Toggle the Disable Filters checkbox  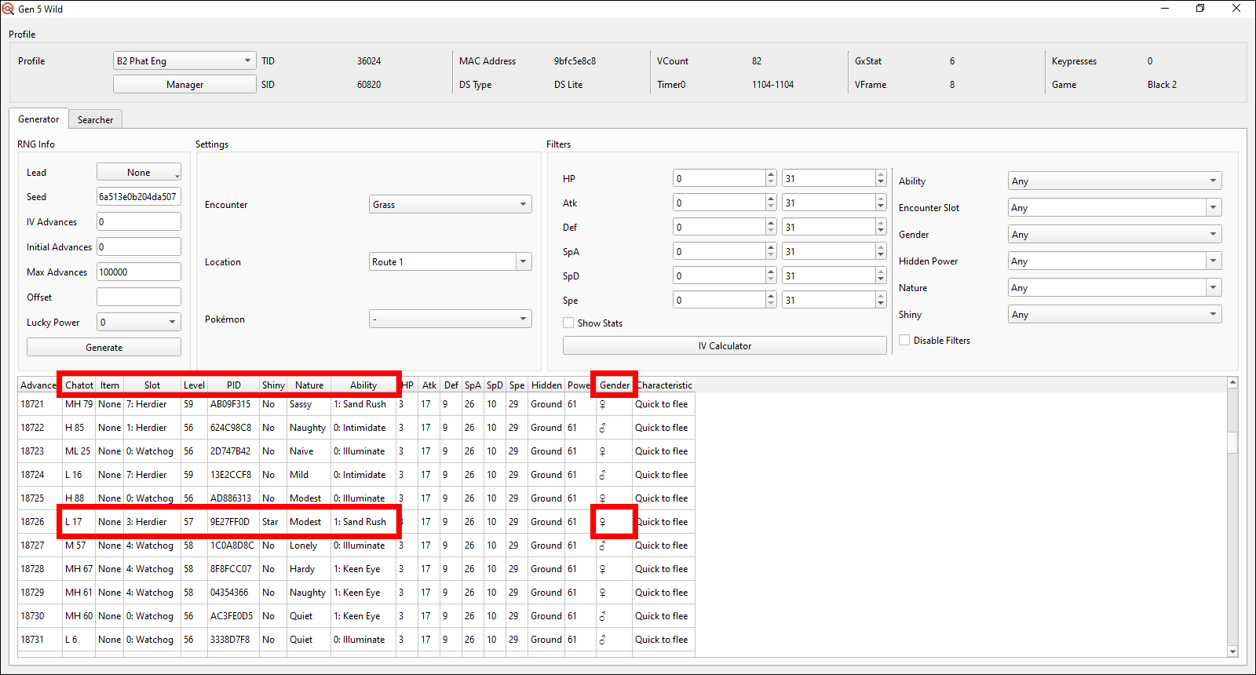904,341
